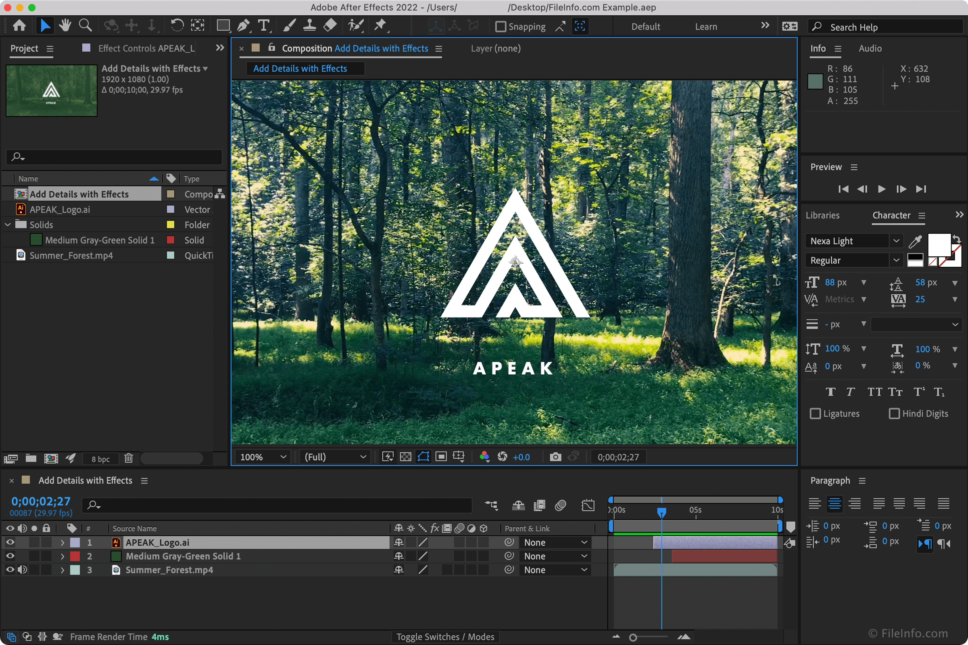
Task: Open the Layer (none) viewer tab
Action: click(496, 48)
